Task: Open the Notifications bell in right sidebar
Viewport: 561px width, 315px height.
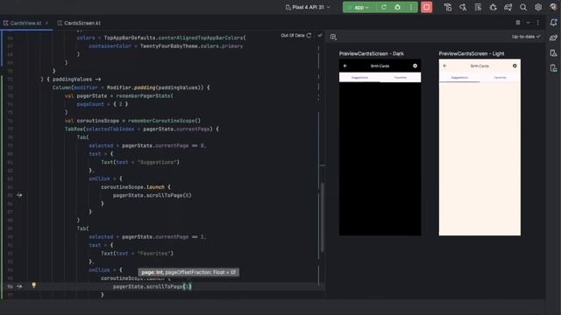Action: click(x=553, y=23)
